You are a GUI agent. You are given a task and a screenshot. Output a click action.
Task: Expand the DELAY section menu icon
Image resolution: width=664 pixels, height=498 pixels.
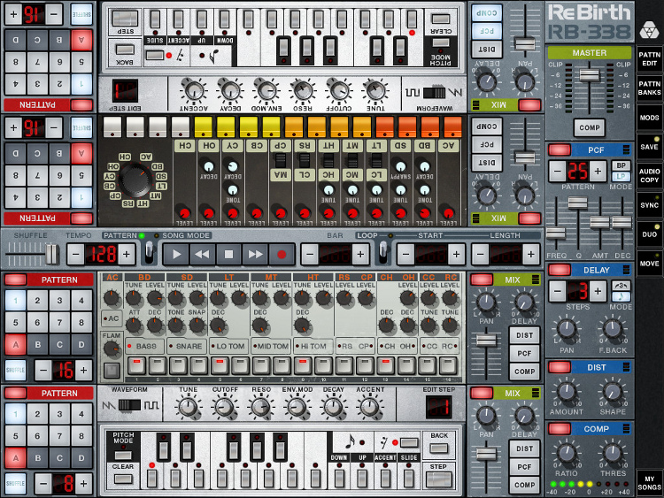point(626,270)
